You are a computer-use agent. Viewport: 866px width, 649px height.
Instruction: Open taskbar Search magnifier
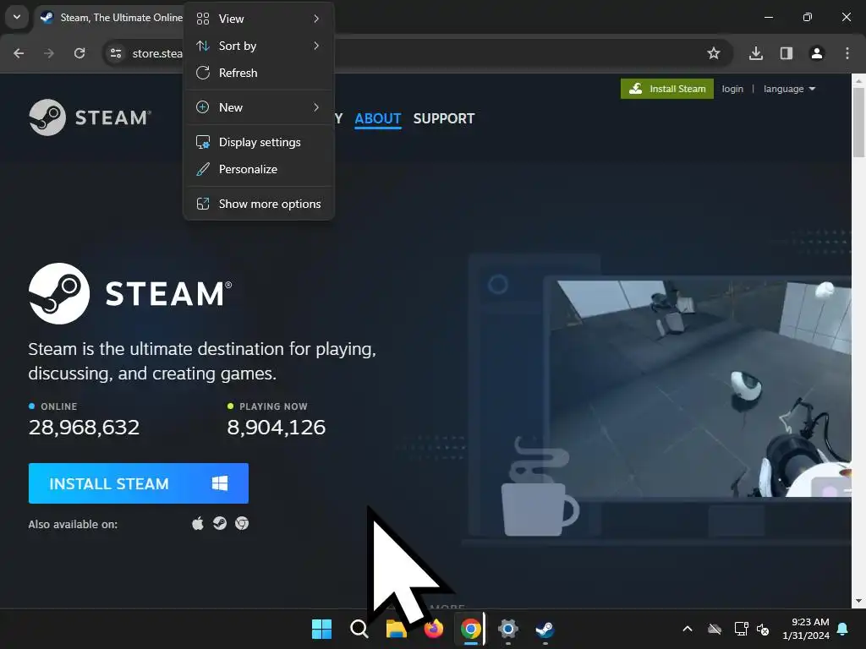(359, 629)
